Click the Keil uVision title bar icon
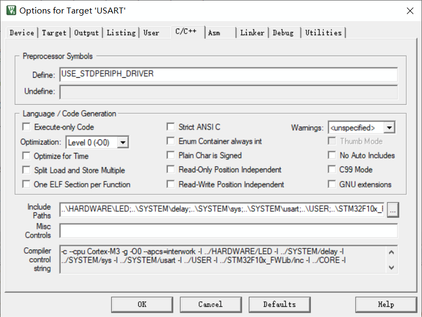Screen dimensions: 422x317 (x=11, y=10)
